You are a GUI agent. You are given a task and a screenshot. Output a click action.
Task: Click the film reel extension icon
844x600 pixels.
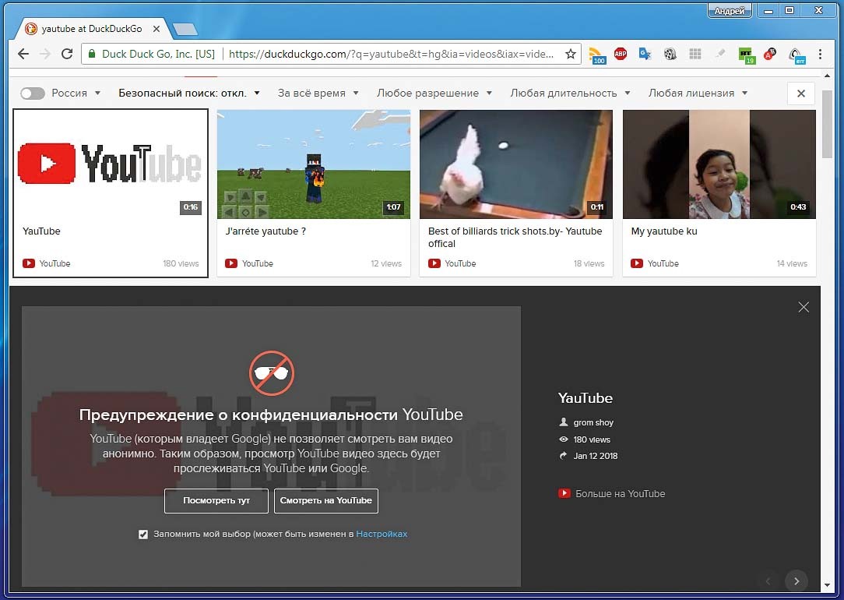click(670, 54)
